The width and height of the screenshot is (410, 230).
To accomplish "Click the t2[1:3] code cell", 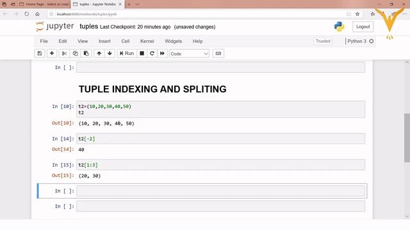I will (x=220, y=165).
